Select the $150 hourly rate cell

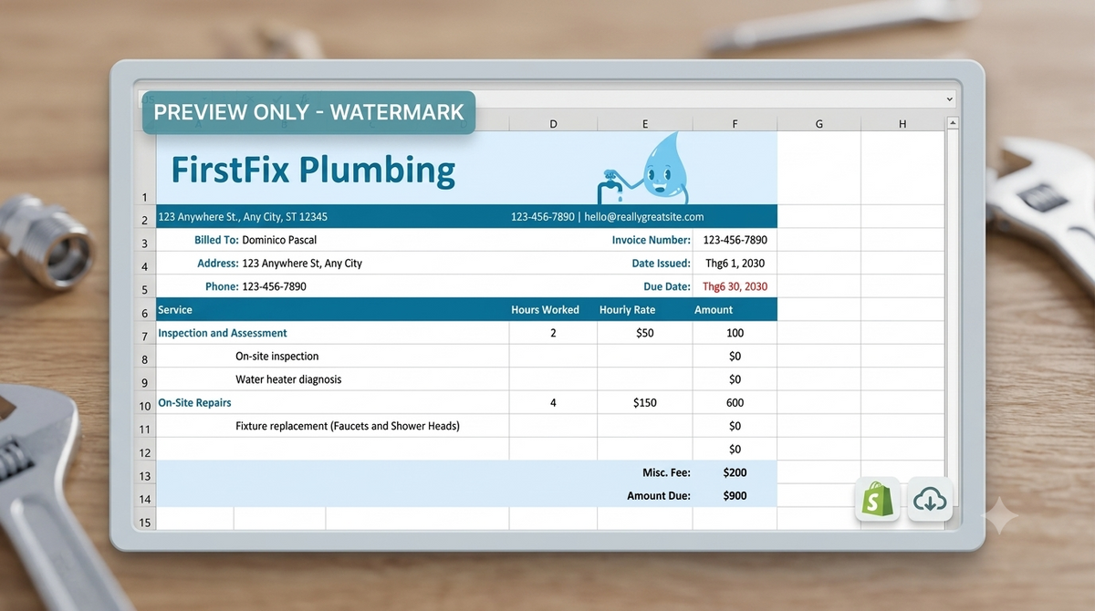[645, 402]
